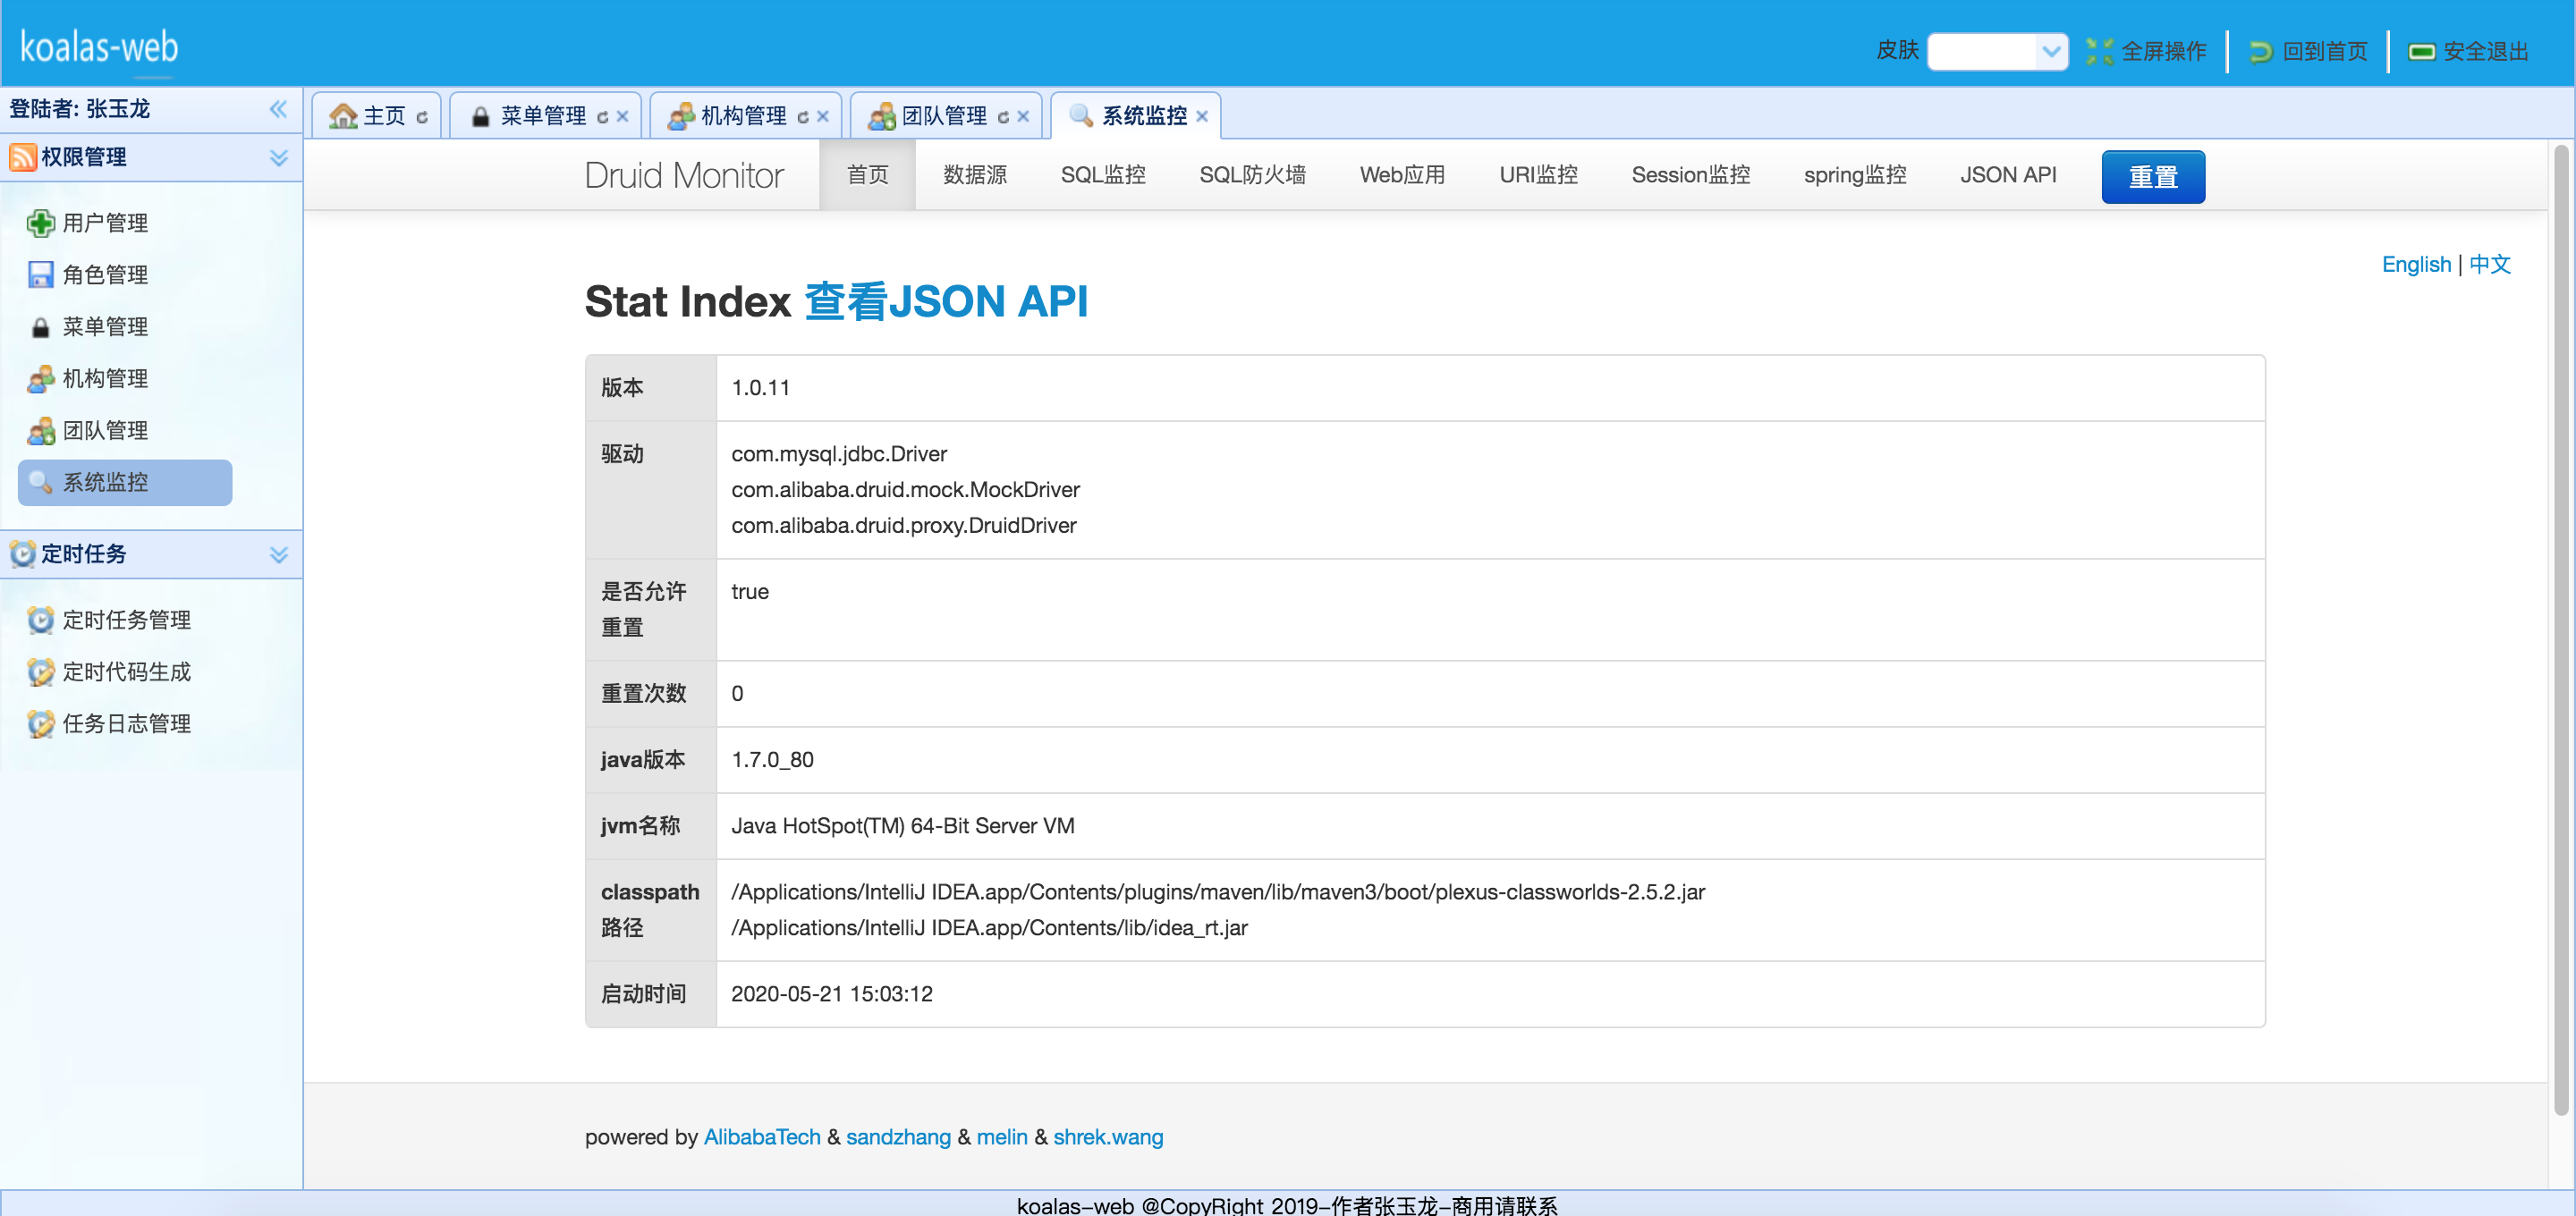Click 安全退出 to log out
2576x1216 pixels.
[2486, 51]
